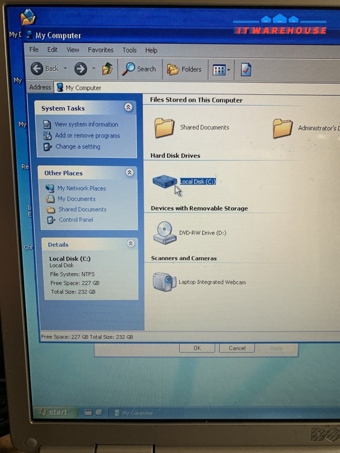Select the Local Disk (C:) drive icon
Screen dimensions: 340x453
(165, 181)
